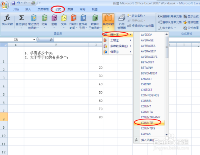200x155 pixels.
Task: Click cell containing value 60
Action: click(x=96, y=100)
